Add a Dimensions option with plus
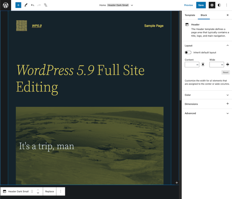This screenshot has height=199, width=232. click(227, 104)
